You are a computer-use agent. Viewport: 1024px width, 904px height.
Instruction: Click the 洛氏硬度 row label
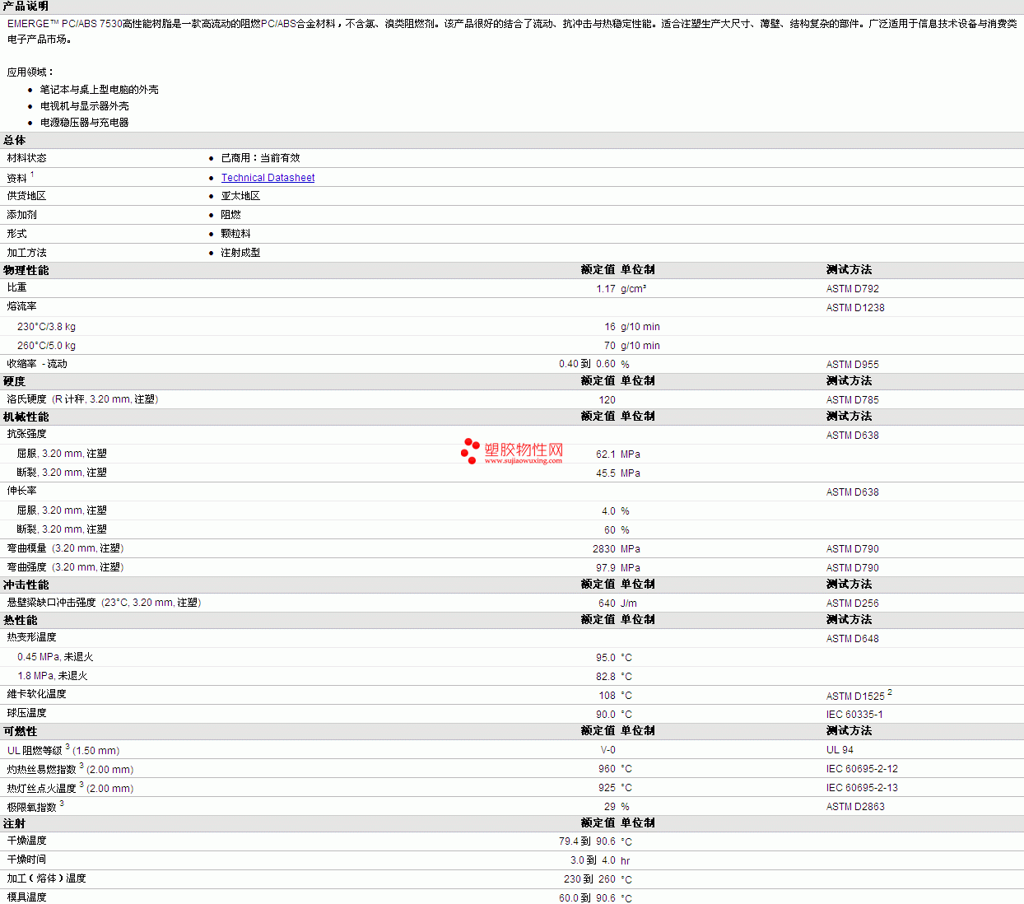click(82, 399)
